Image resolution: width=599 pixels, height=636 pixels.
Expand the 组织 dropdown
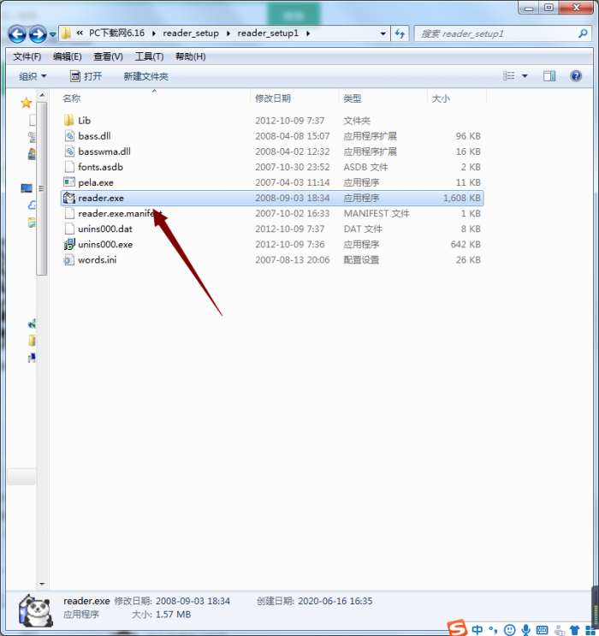pos(33,76)
